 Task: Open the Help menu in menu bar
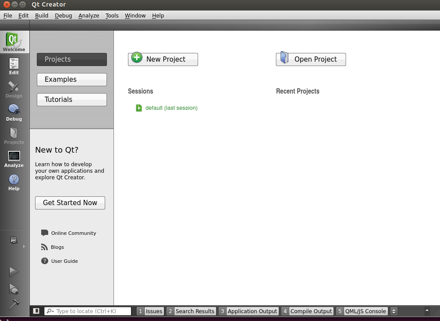pyautogui.click(x=158, y=15)
